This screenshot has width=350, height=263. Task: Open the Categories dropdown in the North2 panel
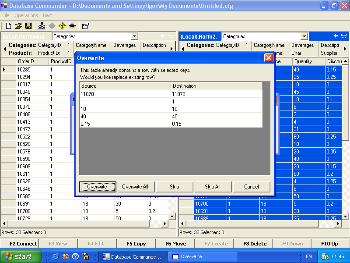pos(304,36)
